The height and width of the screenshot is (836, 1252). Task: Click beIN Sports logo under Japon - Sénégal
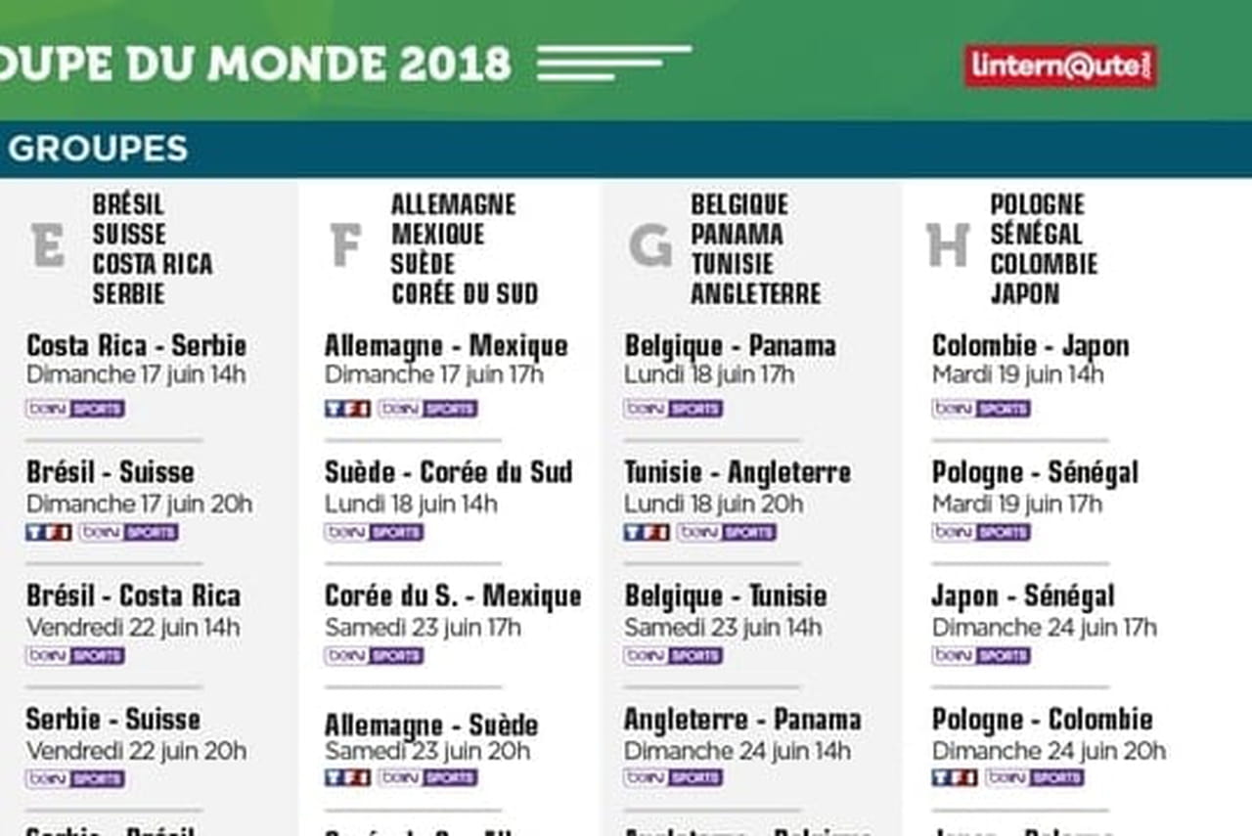[981, 656]
